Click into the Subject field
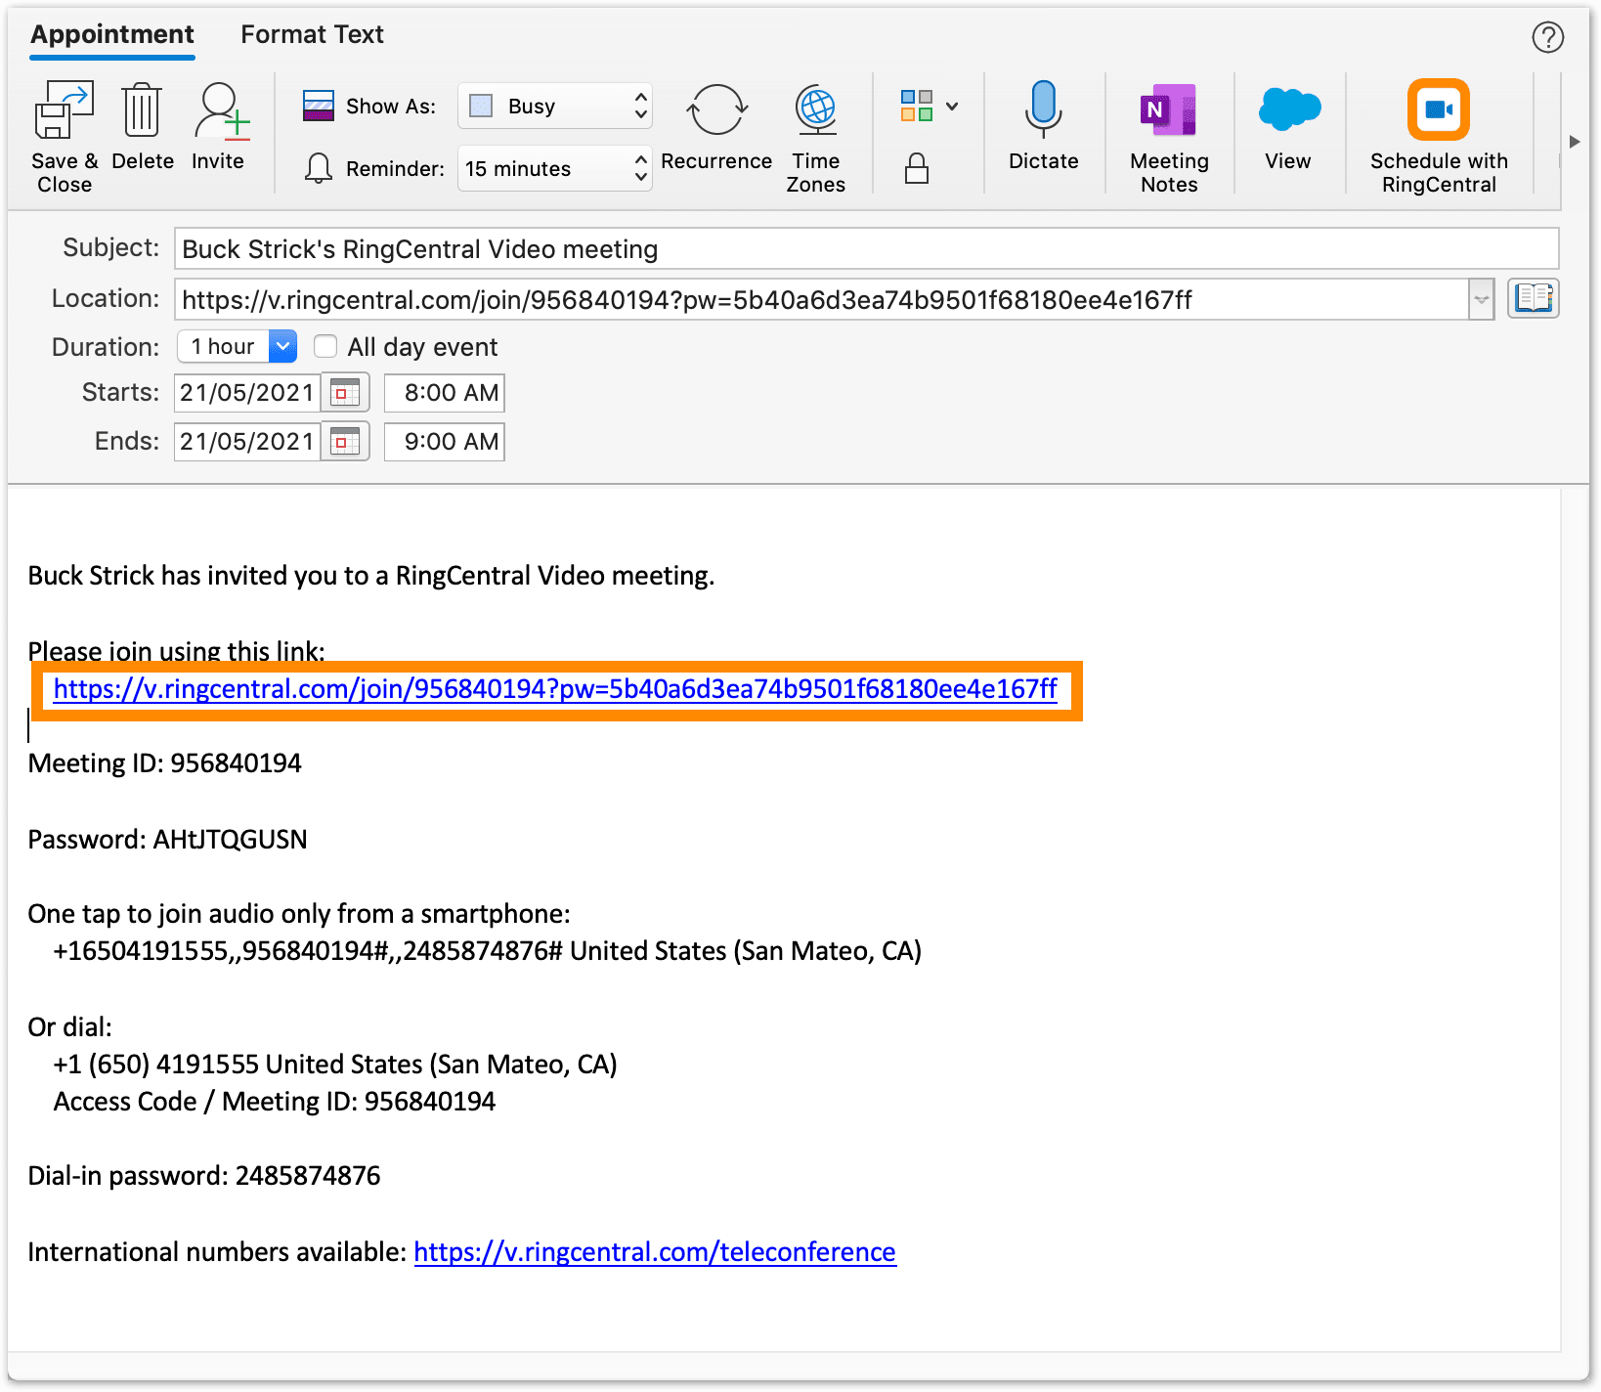Image resolution: width=1601 pixels, height=1392 pixels. click(866, 248)
